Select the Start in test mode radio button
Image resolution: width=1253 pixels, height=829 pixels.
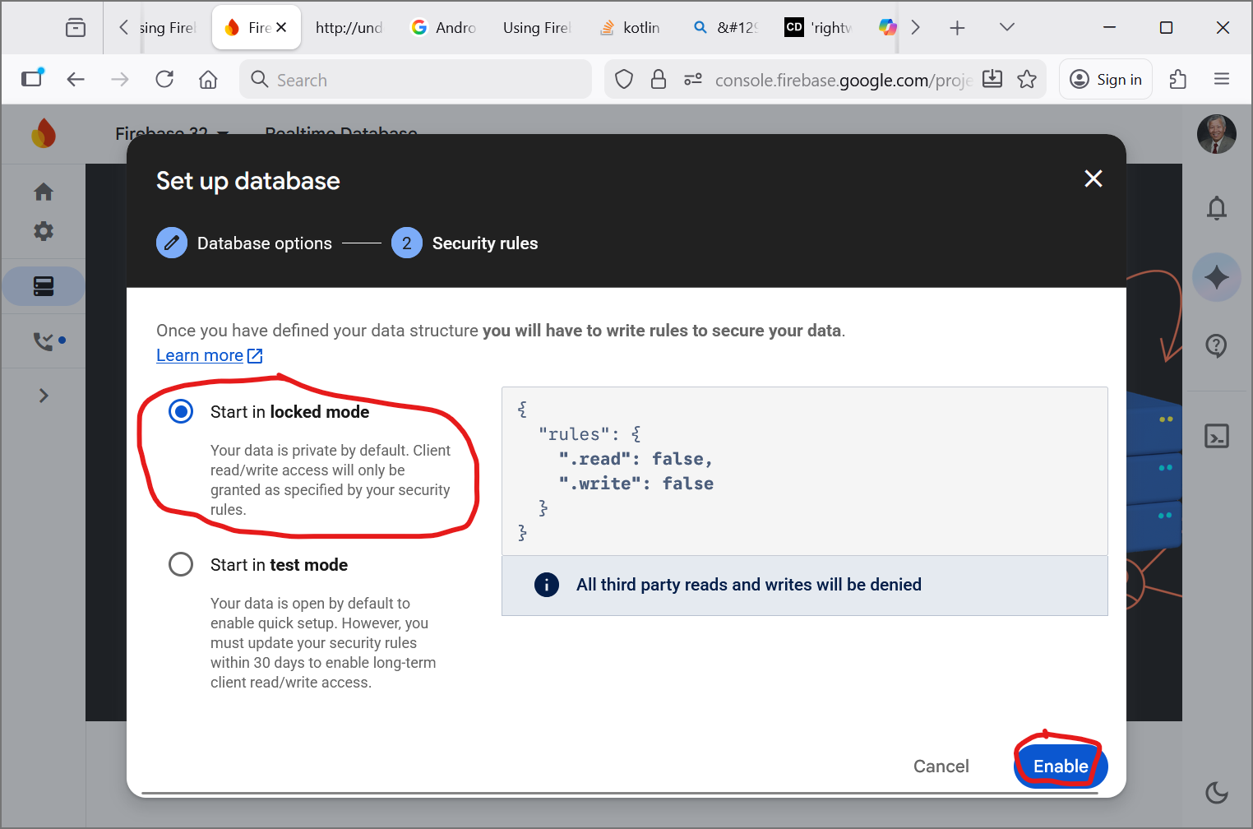(x=181, y=564)
